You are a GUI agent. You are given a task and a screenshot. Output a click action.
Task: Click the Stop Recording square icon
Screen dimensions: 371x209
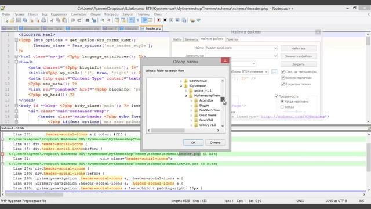pyautogui.click(x=165, y=21)
